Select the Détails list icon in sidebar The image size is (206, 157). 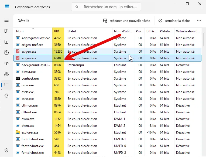6,85
